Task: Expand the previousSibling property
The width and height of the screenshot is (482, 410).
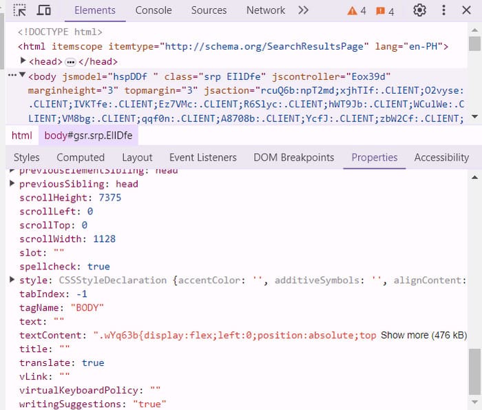Action: pos(12,183)
